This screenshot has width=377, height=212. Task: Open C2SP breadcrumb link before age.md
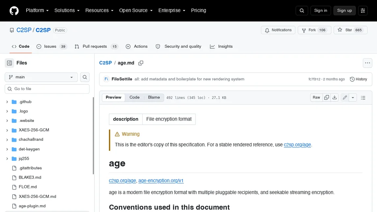click(x=106, y=63)
